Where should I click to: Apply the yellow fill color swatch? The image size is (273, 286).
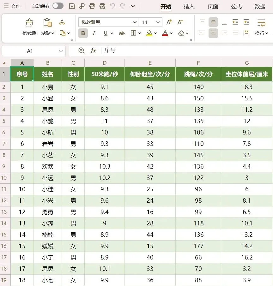pyautogui.click(x=149, y=33)
